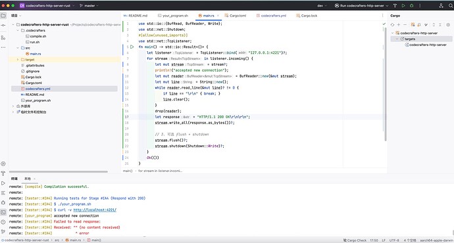Click the editor vertical scrollbar

[386, 84]
